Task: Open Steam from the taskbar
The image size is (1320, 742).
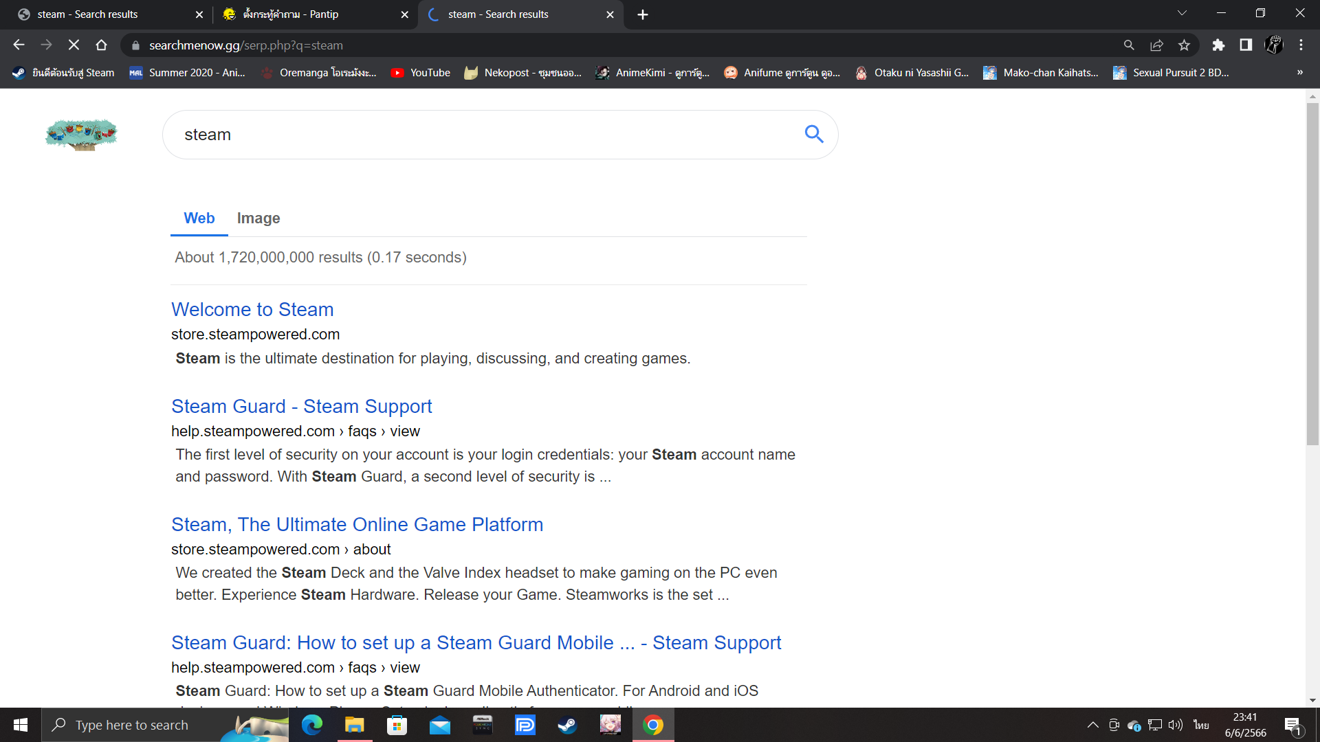Action: tap(567, 725)
